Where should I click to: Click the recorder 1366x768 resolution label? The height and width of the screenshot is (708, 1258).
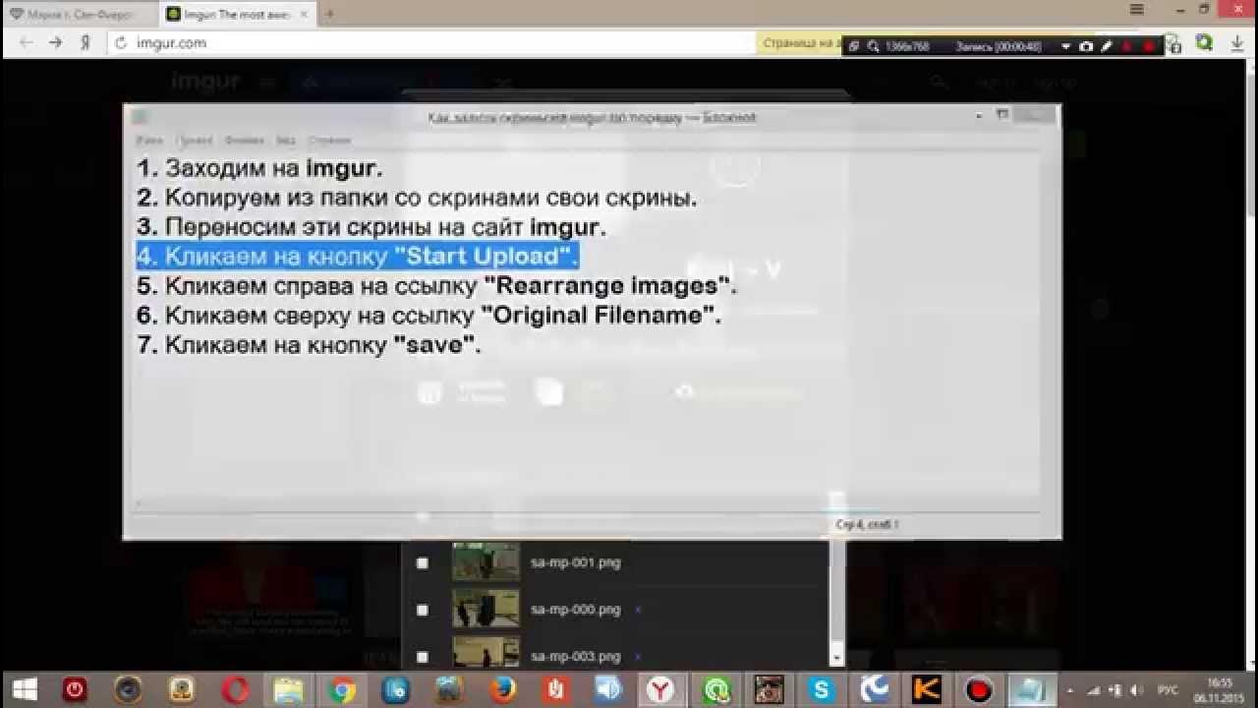[906, 46]
